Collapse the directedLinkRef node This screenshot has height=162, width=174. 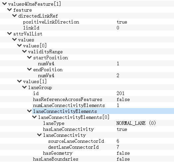pos(14,16)
